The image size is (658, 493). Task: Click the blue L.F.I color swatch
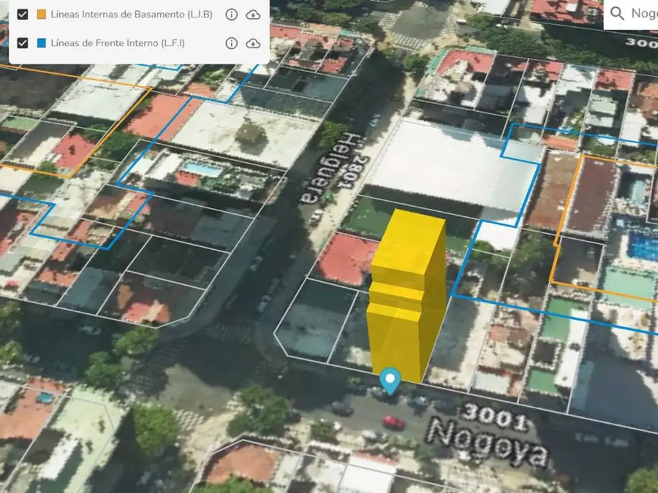tap(42, 43)
